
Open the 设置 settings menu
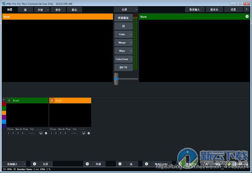[233, 10]
